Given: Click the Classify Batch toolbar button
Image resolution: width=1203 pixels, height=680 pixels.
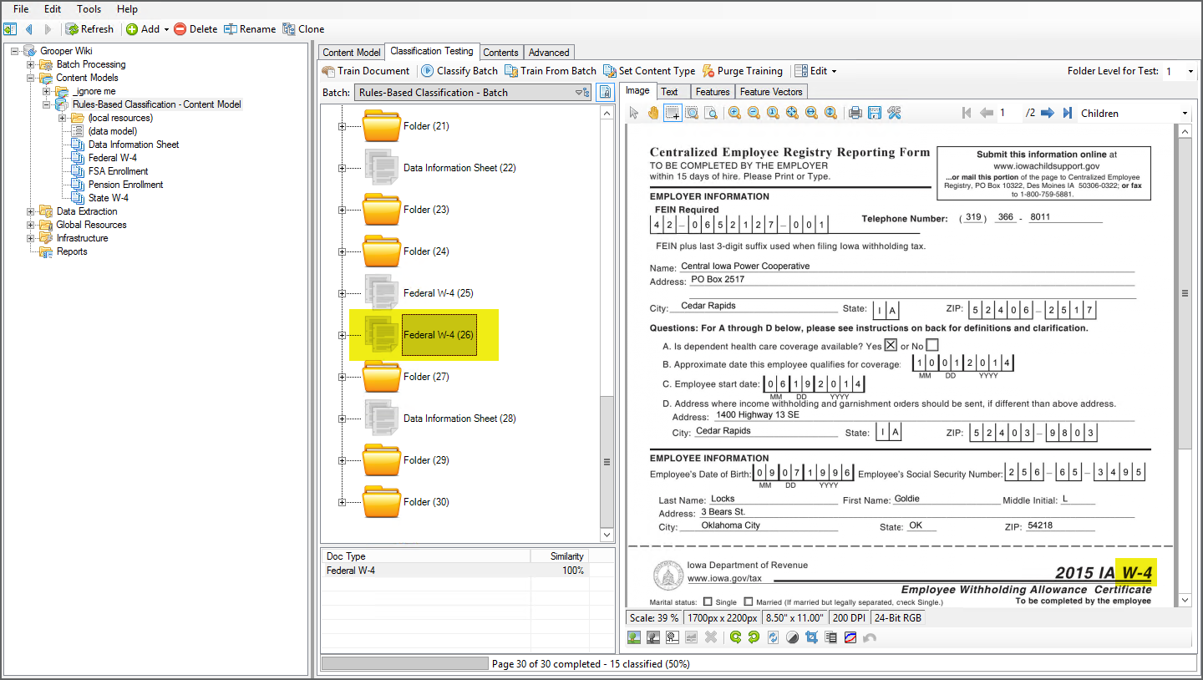Looking at the screenshot, I should 459,71.
